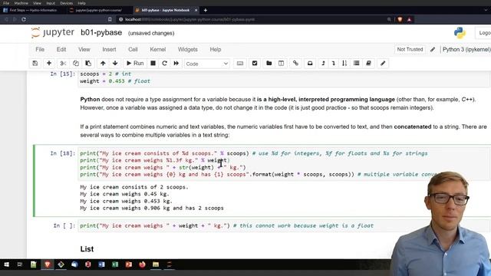The height and width of the screenshot is (276, 491).
Task: Interrupt the kernel with the stop icon
Action: [153, 63]
